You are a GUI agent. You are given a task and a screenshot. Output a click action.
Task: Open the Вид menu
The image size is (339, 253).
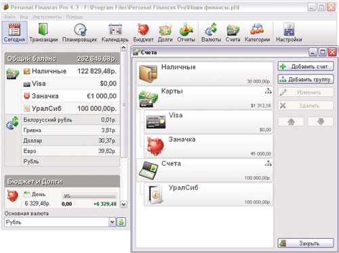point(24,17)
